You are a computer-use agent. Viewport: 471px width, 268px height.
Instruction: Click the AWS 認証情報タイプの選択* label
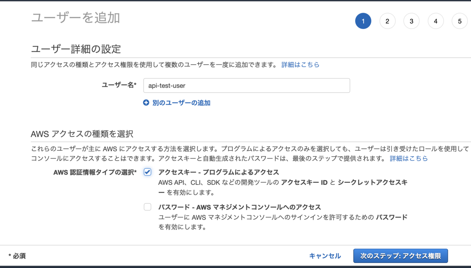tap(95, 172)
